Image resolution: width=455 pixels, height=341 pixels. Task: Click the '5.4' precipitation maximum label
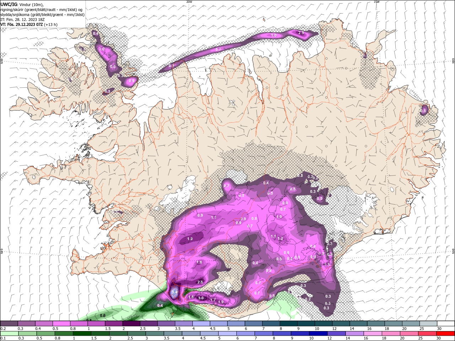[174, 292]
